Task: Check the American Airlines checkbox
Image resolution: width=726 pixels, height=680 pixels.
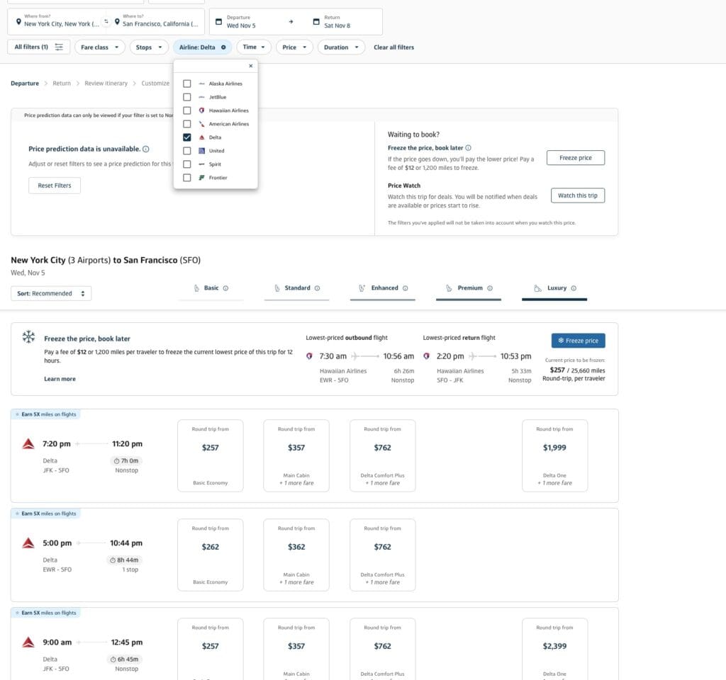Action: pyautogui.click(x=187, y=124)
